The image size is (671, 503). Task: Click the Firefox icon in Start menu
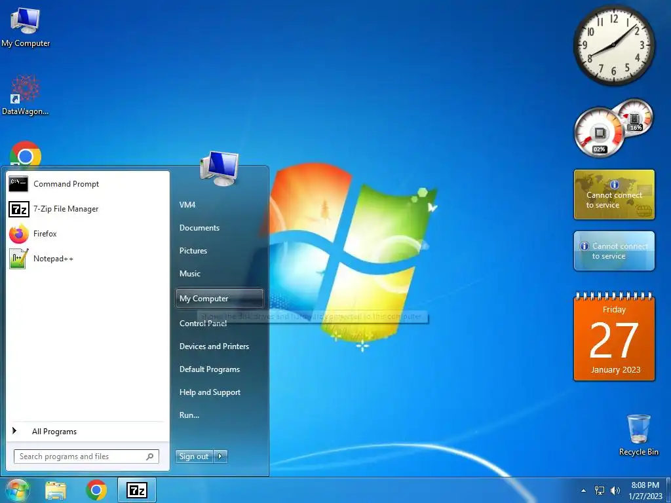click(x=19, y=234)
